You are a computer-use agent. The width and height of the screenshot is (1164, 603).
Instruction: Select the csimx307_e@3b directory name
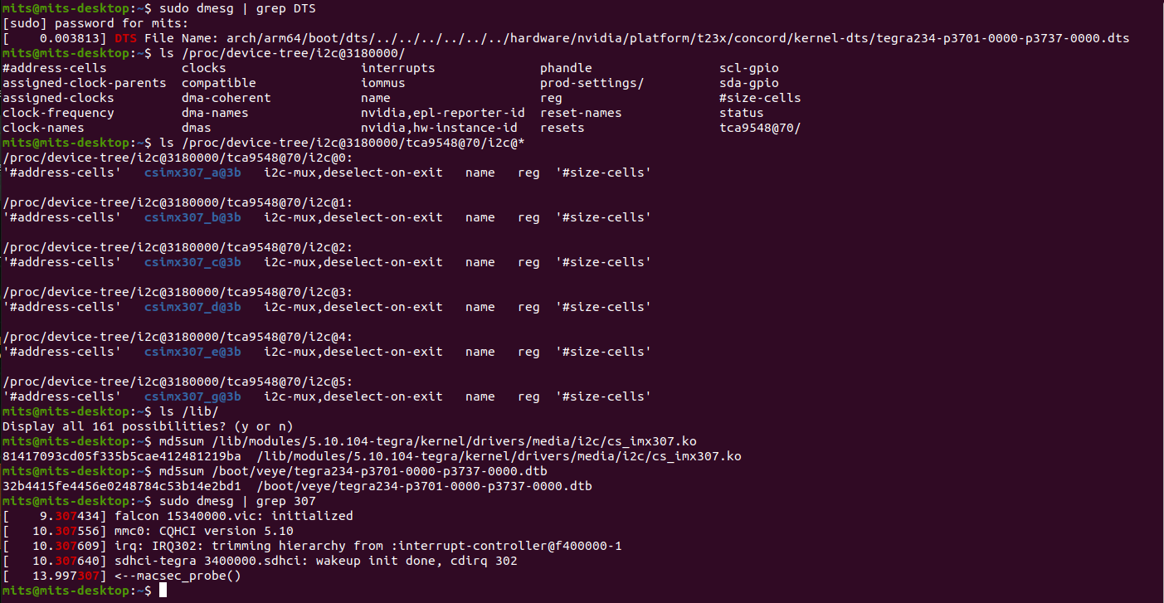[192, 352]
